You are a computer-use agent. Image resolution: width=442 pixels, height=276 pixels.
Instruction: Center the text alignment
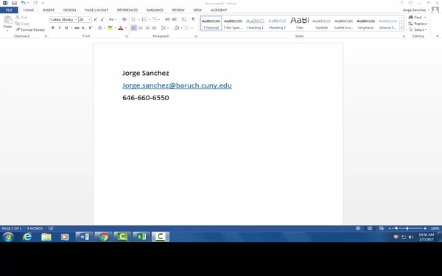[x=141, y=28]
